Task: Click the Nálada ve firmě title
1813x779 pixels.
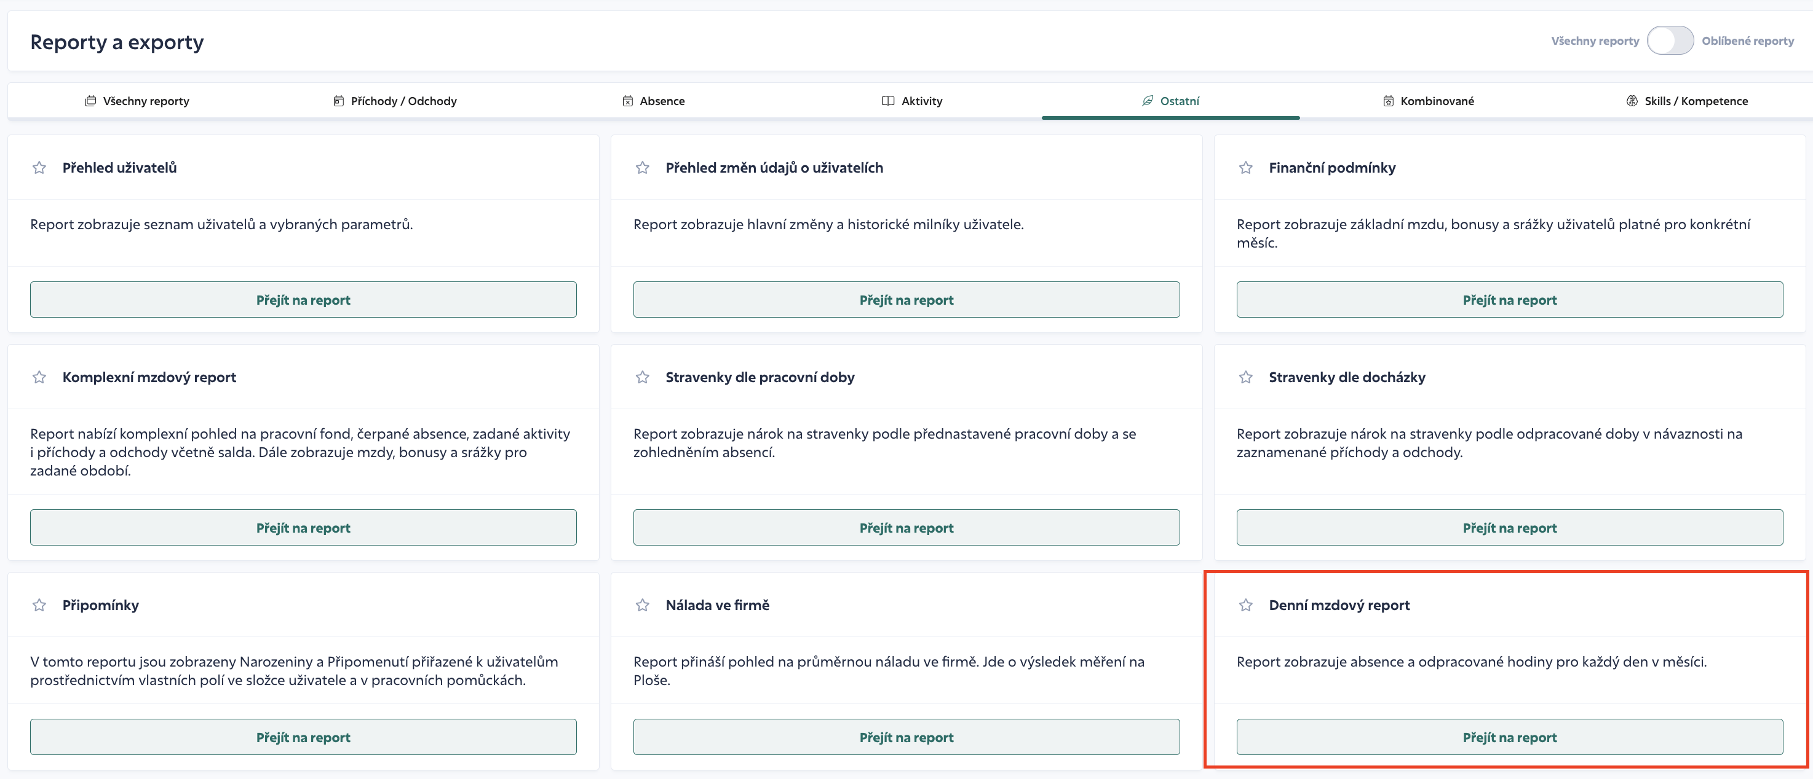Action: pos(717,605)
